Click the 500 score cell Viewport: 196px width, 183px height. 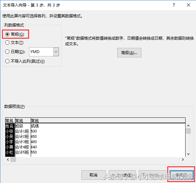[34, 131]
